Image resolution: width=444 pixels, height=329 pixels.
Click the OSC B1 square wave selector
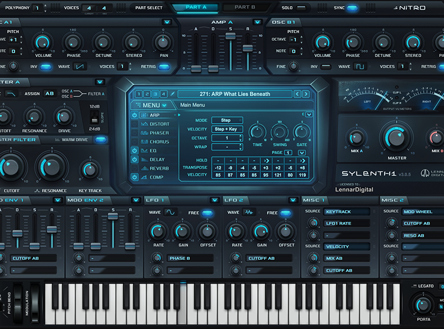coord(360,66)
